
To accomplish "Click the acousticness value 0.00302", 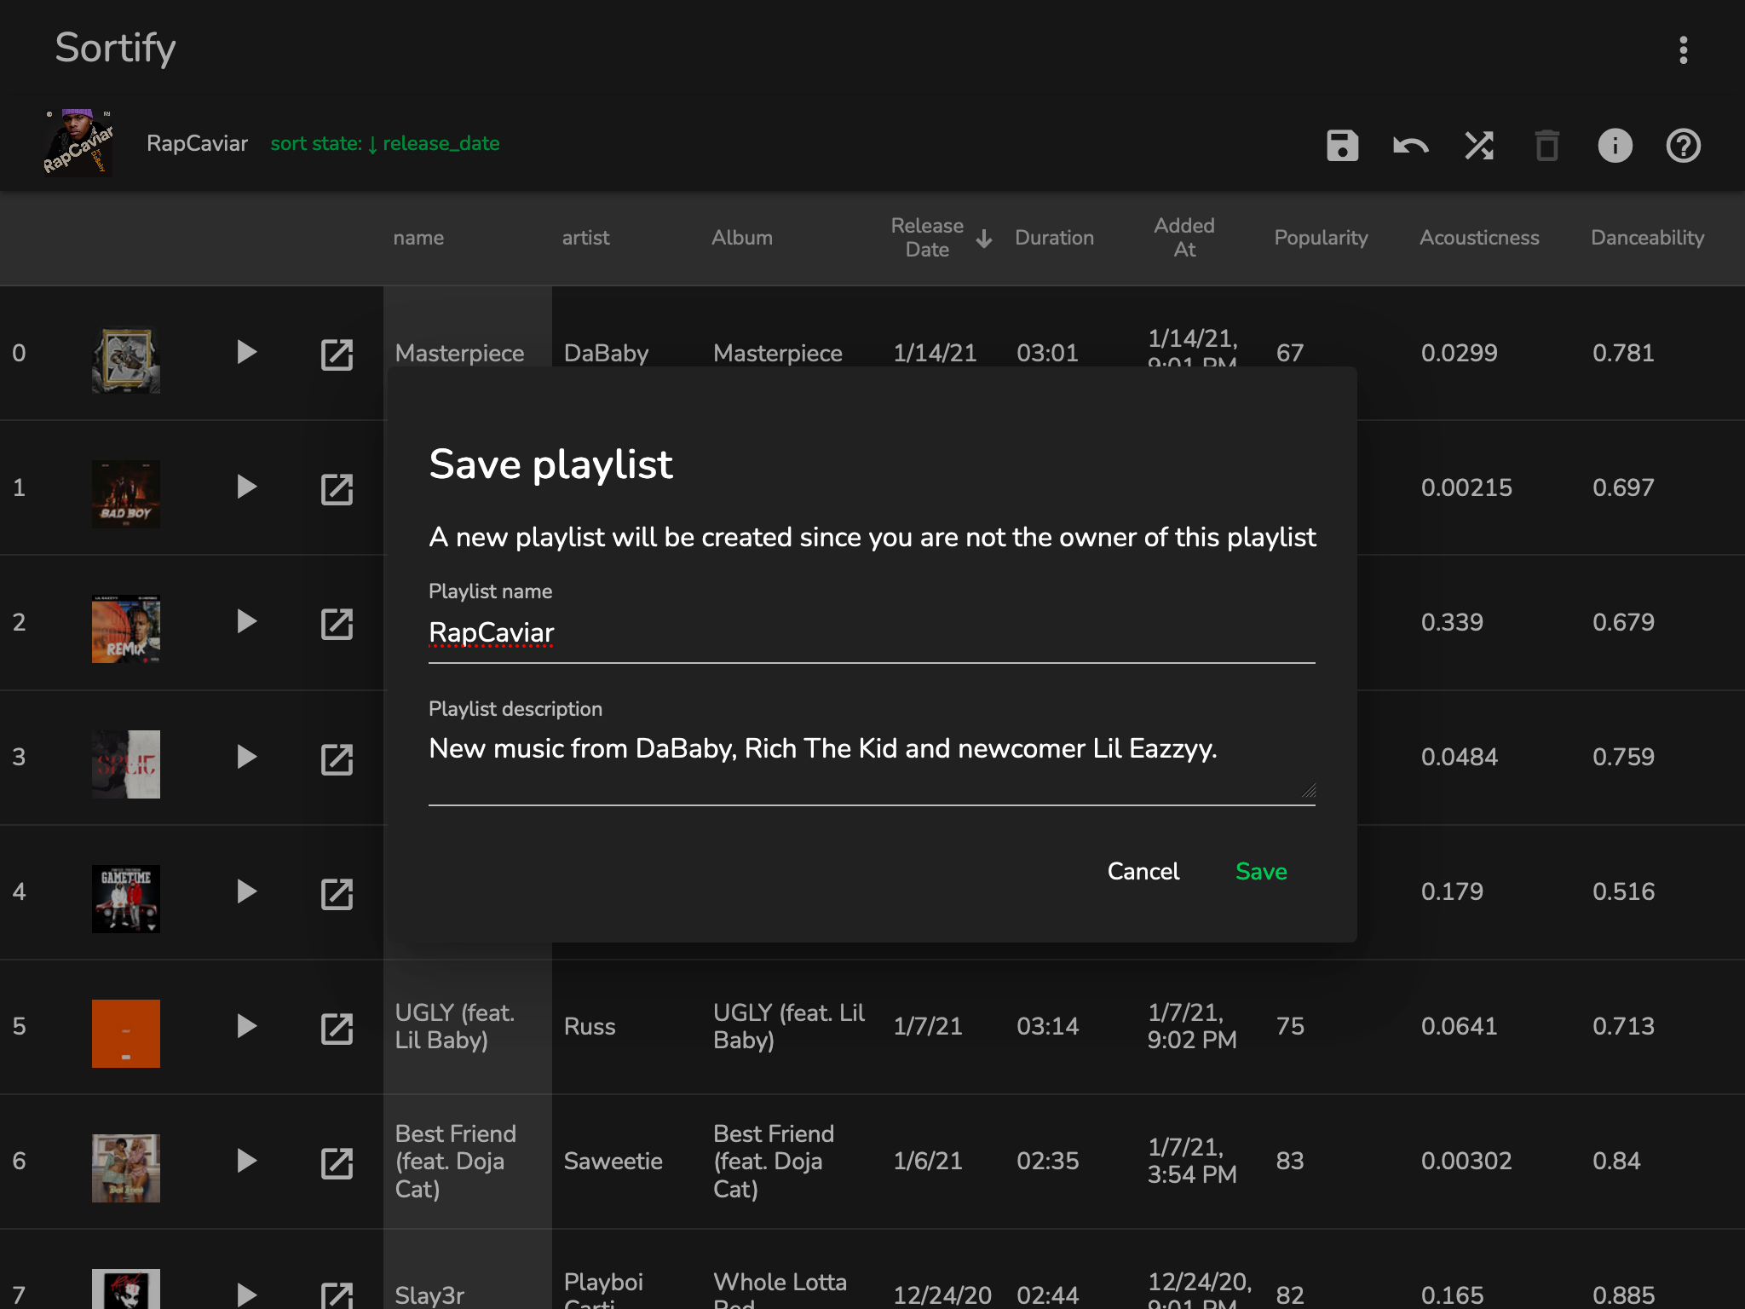I will (1466, 1161).
